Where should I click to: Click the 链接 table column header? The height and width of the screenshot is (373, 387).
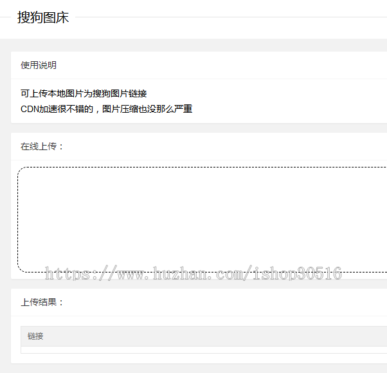[x=35, y=336]
